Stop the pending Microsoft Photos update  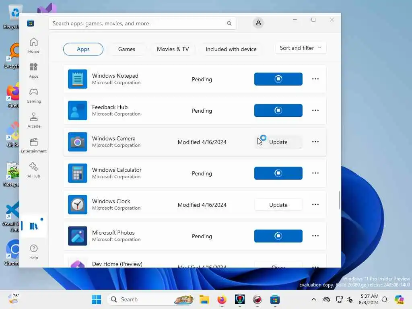[x=278, y=236]
